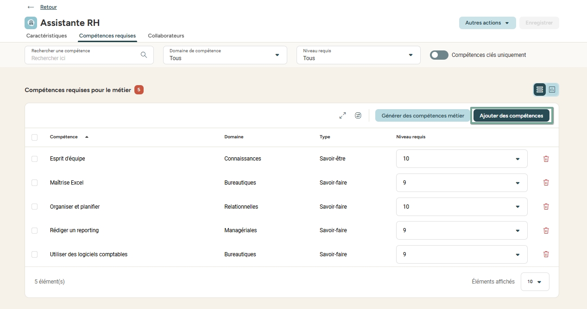
Task: Open the Collaborateurs tab
Action: click(x=166, y=36)
